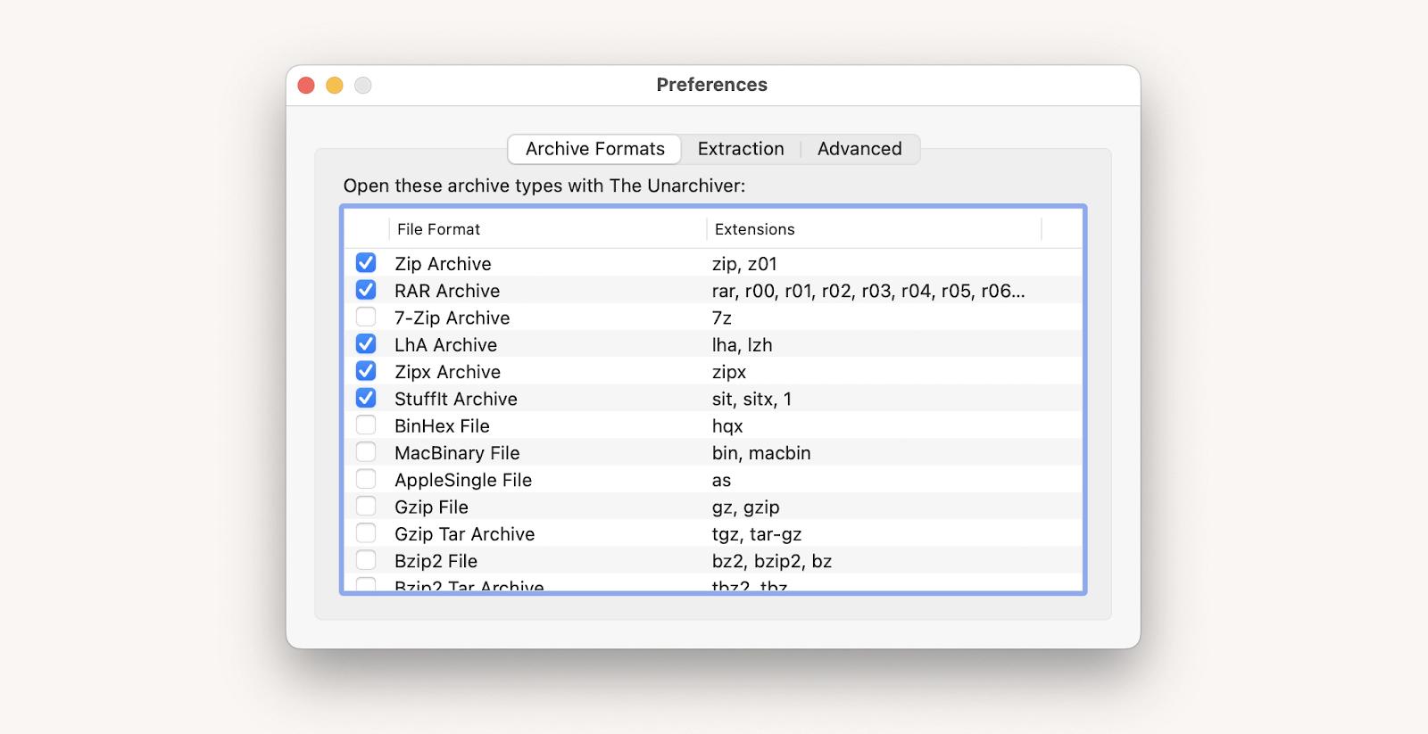Tick the AppleSingle File checkbox
Image resolution: width=1428 pixels, height=734 pixels.
click(366, 479)
